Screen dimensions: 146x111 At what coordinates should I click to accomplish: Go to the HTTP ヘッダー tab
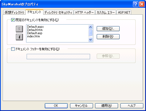coord(84,12)
